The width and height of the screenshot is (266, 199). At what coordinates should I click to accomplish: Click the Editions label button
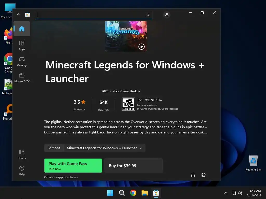54,148
